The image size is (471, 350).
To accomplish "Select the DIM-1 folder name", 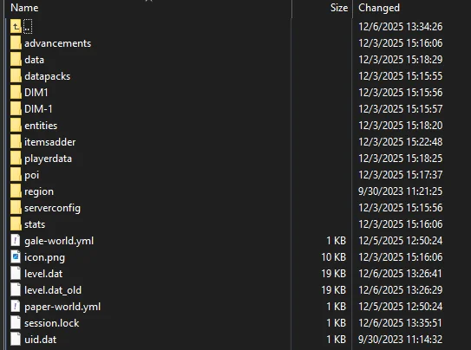I will click(x=38, y=109).
